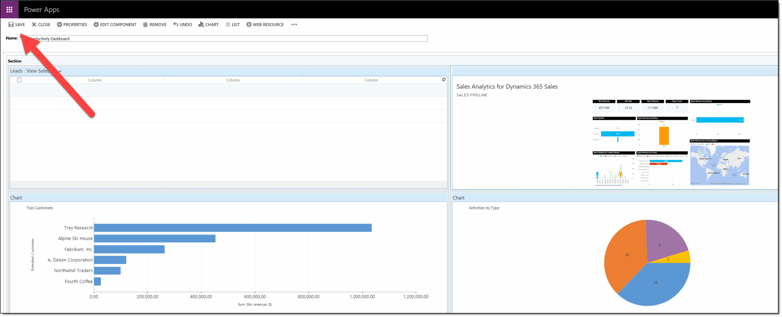
Task: Select the right Chart component header
Action: click(x=615, y=198)
